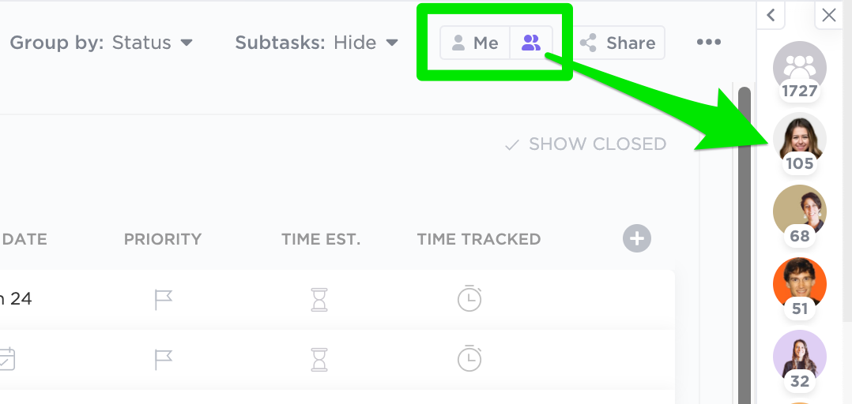Screen dimensions: 852x404
Task: Click the Share button
Action: 618,43
